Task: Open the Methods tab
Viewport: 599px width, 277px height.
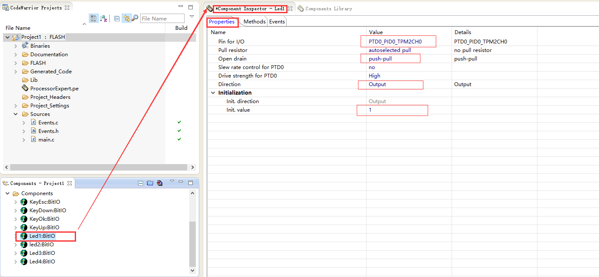Action: [x=255, y=22]
